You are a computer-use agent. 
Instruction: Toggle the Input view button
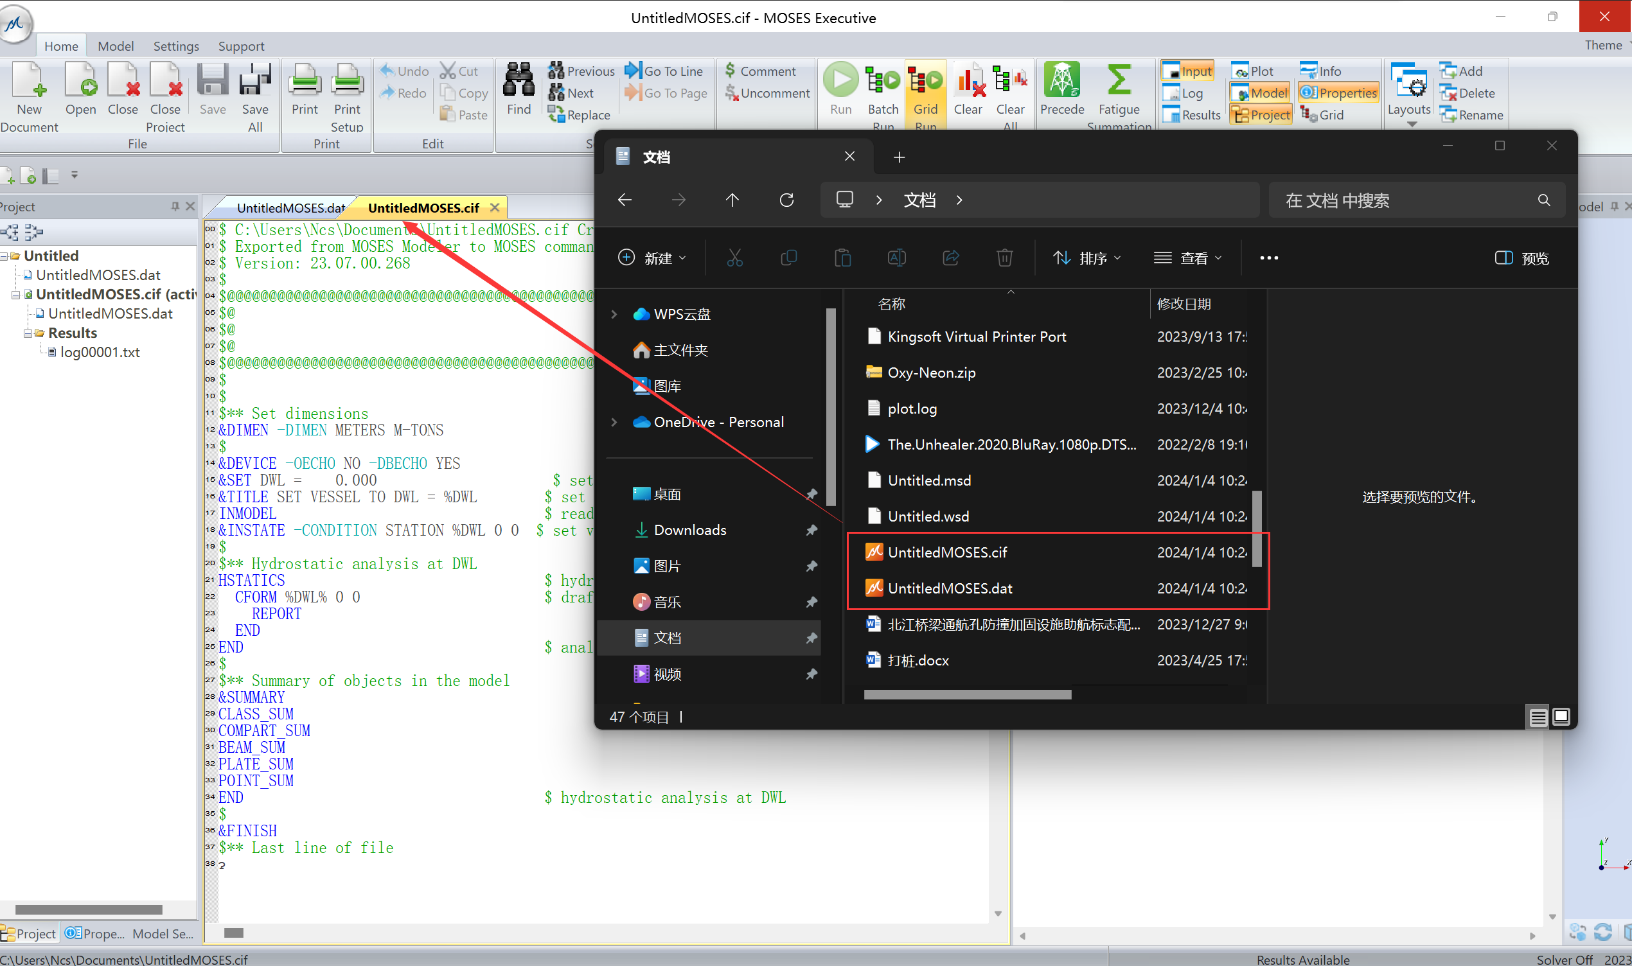point(1188,71)
